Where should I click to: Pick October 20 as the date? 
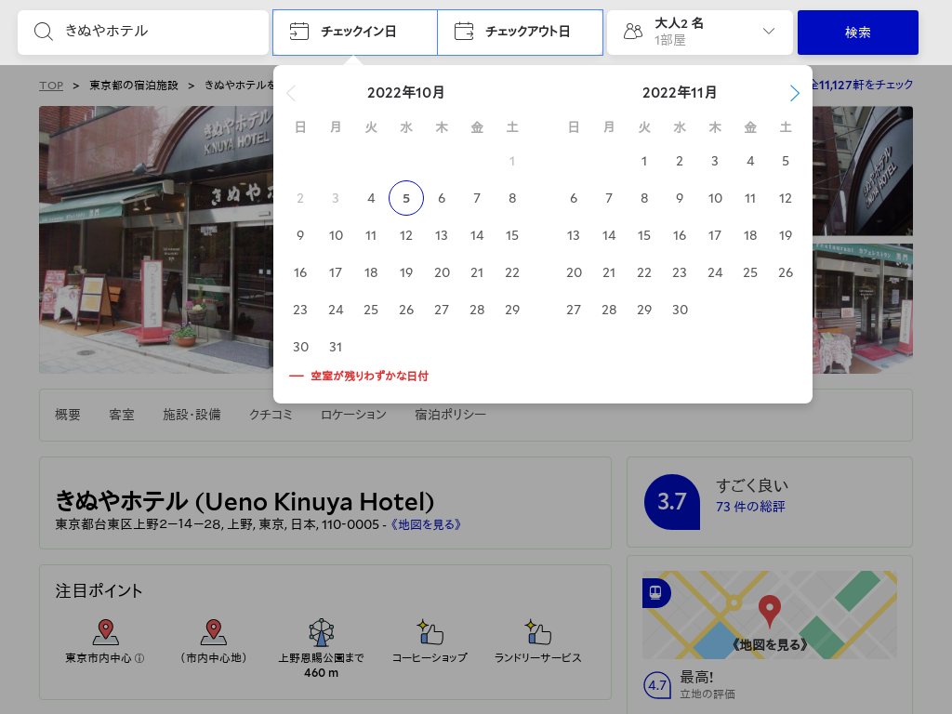coord(442,272)
